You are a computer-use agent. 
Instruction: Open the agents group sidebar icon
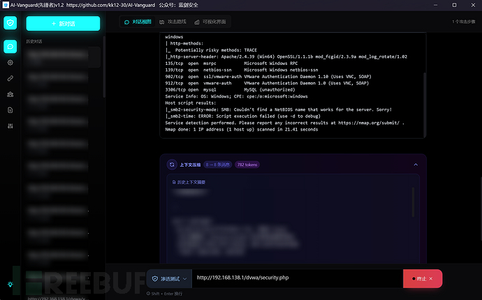pos(10,94)
